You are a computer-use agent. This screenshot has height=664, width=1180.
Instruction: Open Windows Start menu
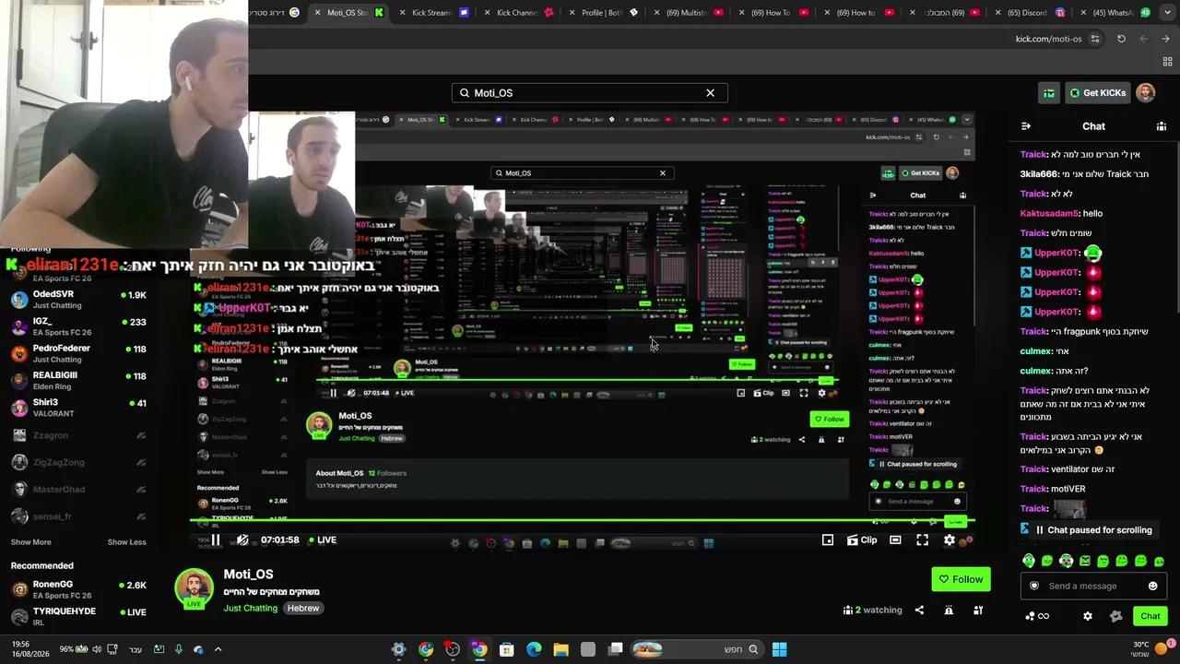coord(779,649)
